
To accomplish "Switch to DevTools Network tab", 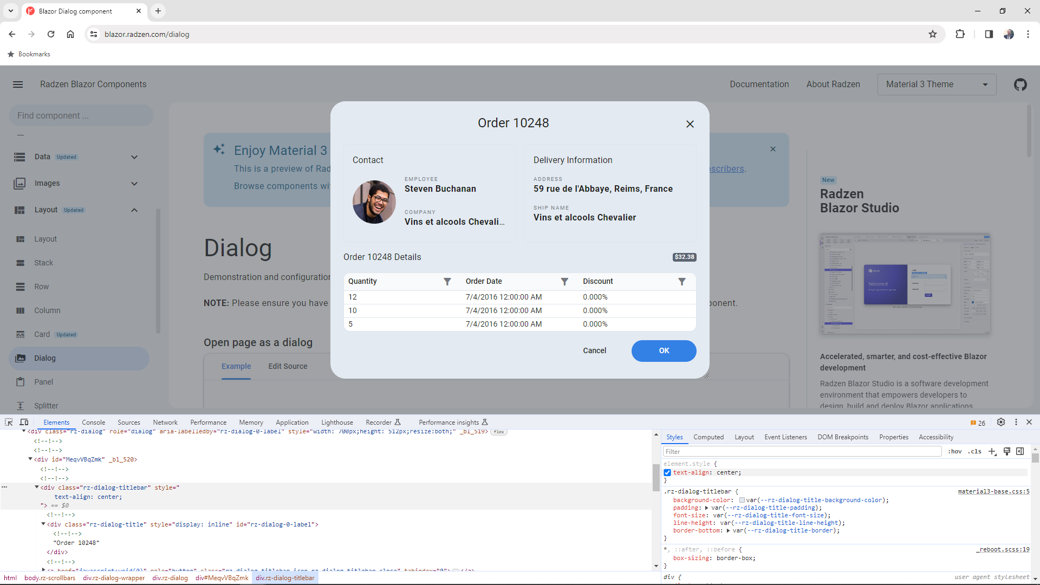I will 165,422.
